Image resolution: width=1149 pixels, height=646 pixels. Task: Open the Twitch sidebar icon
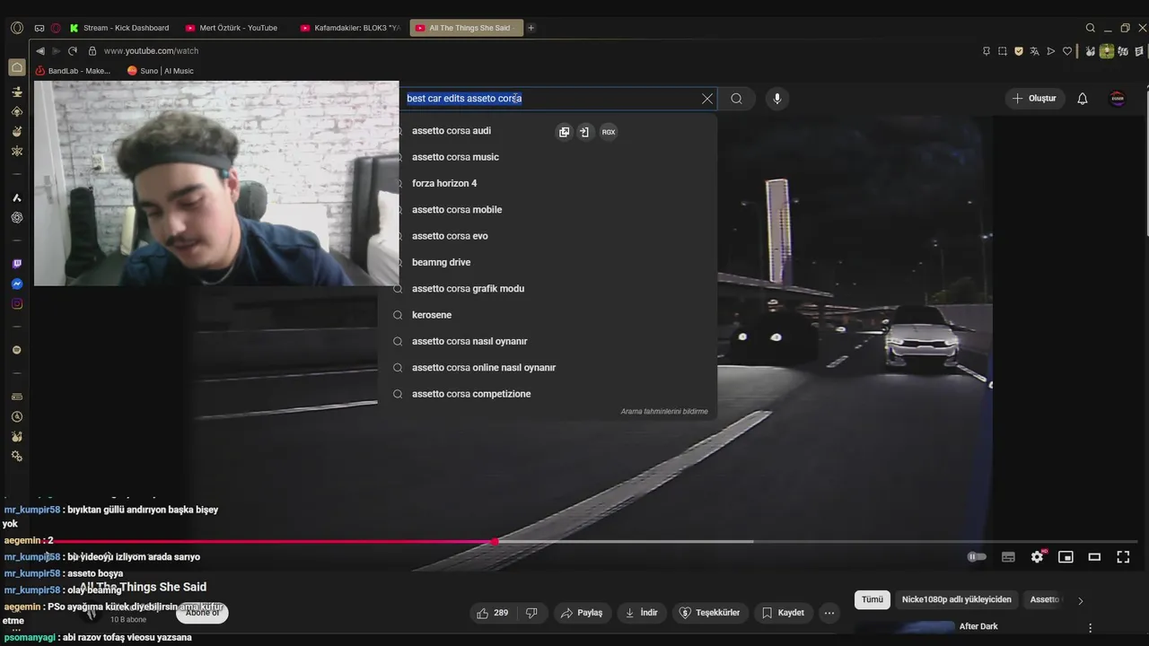[17, 264]
